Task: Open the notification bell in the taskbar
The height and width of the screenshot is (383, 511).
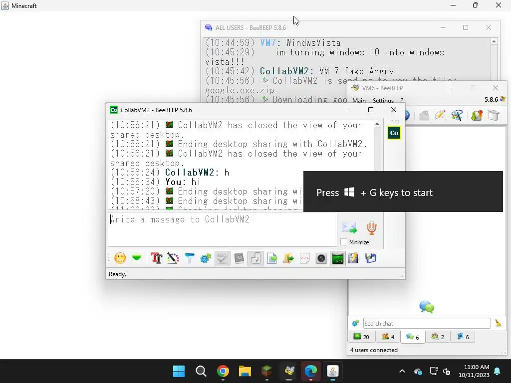Action: coord(498,371)
